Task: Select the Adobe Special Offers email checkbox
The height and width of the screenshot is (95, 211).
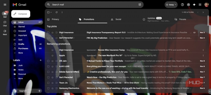Action: [48, 72]
